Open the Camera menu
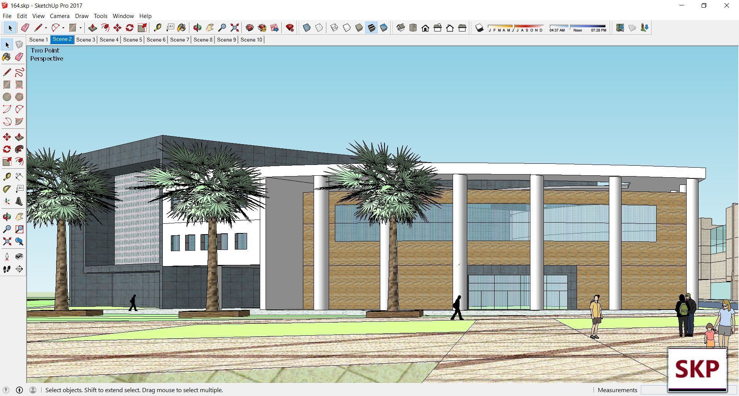The width and height of the screenshot is (739, 396). click(x=60, y=16)
